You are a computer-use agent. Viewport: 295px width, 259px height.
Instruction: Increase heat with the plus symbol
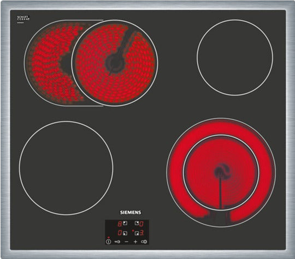[x=135, y=242]
